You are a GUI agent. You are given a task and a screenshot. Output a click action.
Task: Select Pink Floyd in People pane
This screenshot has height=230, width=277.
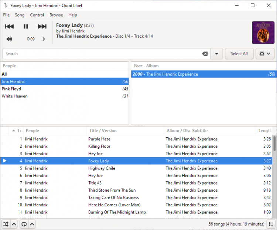click(x=65, y=89)
